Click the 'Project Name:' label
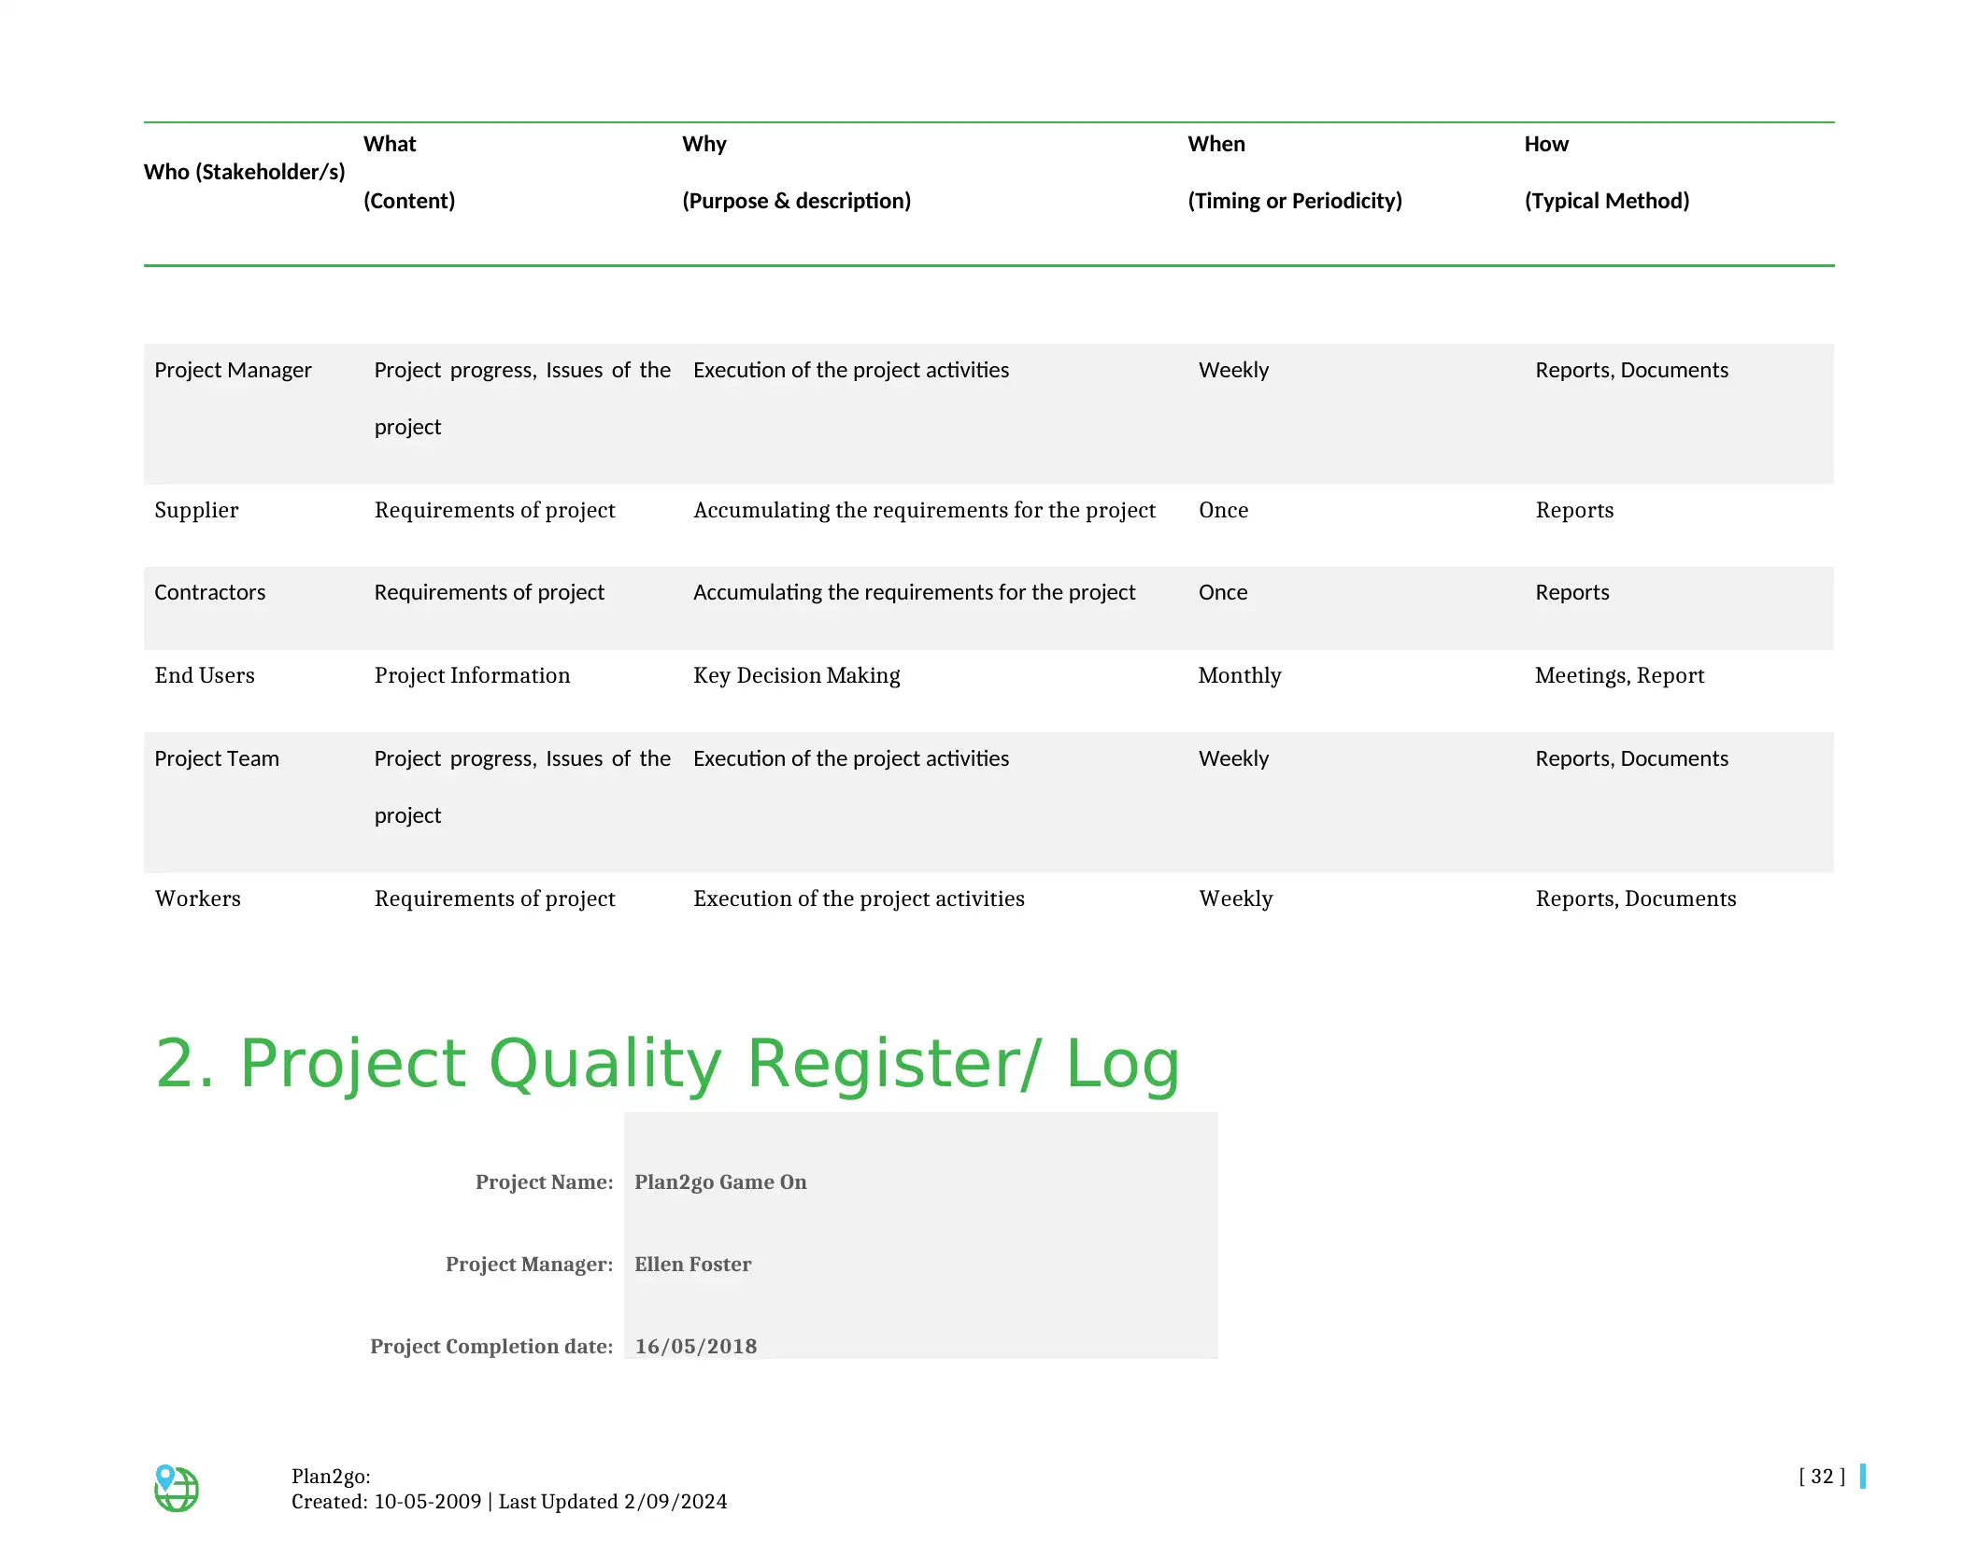The image size is (1962, 1542). click(x=545, y=1181)
